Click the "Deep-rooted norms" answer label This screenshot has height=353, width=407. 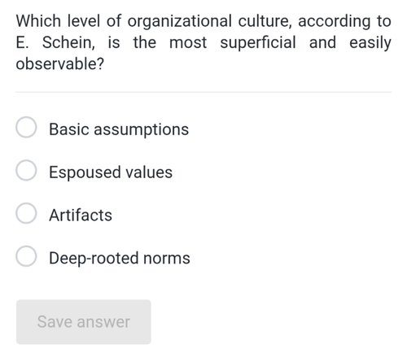click(120, 258)
